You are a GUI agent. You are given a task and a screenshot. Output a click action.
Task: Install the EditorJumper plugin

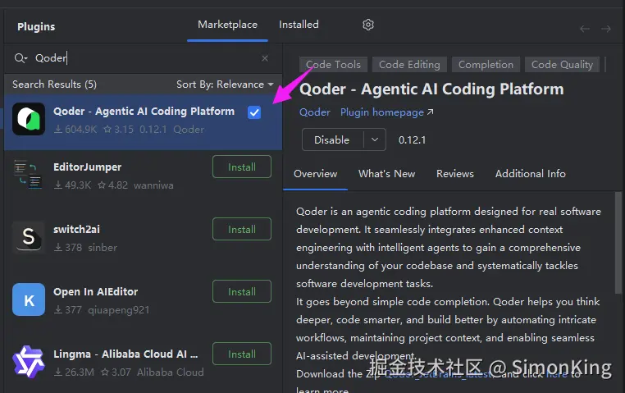pyautogui.click(x=242, y=167)
